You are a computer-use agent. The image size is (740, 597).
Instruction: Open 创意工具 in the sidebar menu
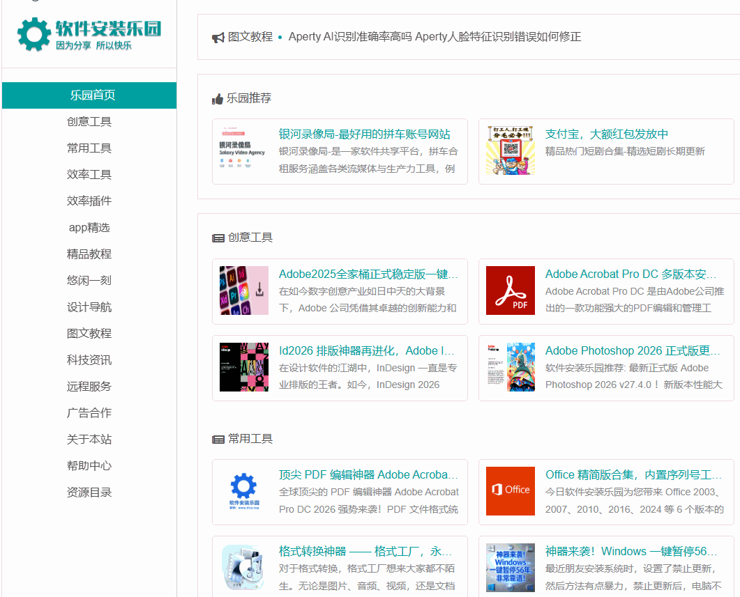(x=89, y=122)
